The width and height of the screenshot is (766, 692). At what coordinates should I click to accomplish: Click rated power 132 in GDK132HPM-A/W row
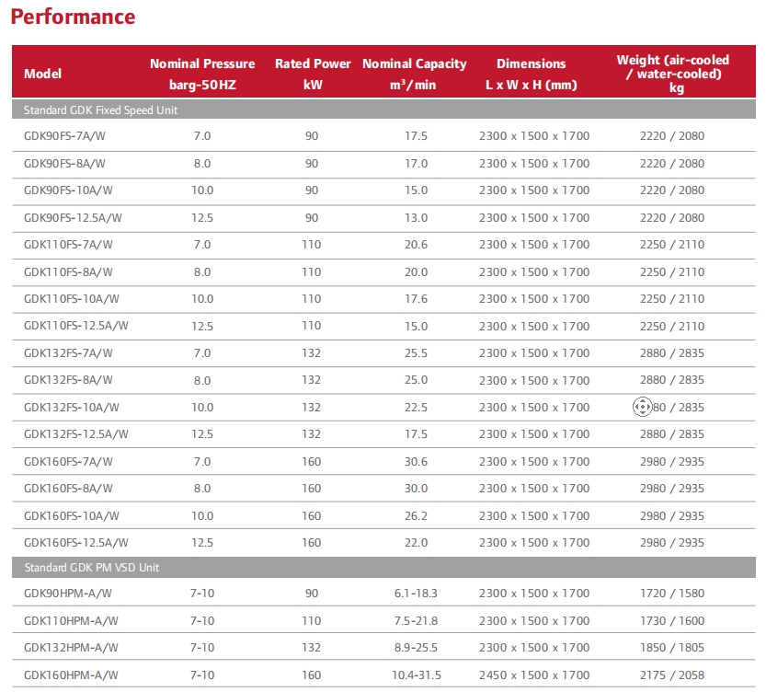(311, 648)
